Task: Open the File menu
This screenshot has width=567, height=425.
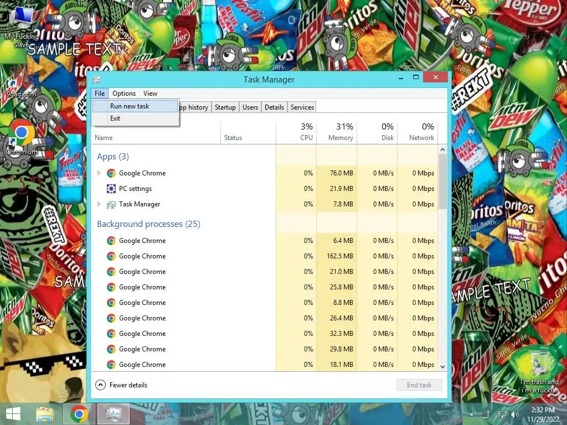Action: 100,93
